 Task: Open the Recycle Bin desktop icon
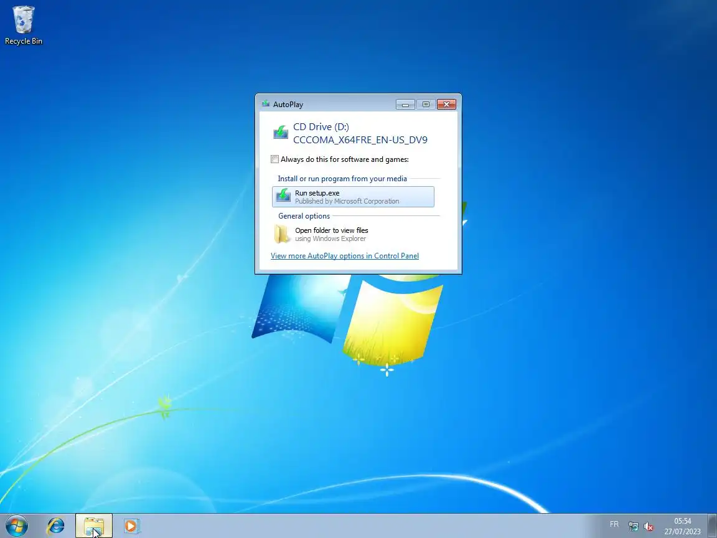tap(23, 25)
